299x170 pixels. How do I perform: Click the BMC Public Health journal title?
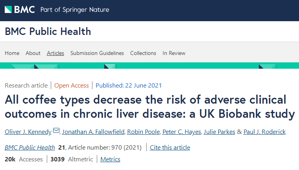click(x=48, y=31)
